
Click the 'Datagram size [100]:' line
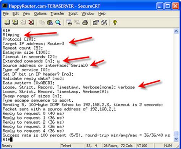click(x=26, y=52)
